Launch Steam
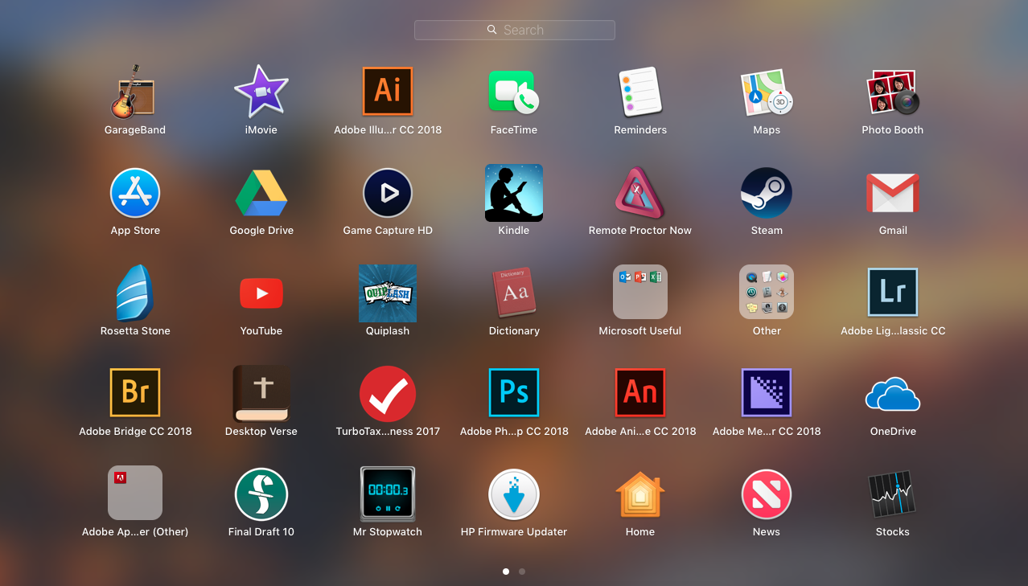Screen dimensions: 1028x586 coord(766,193)
